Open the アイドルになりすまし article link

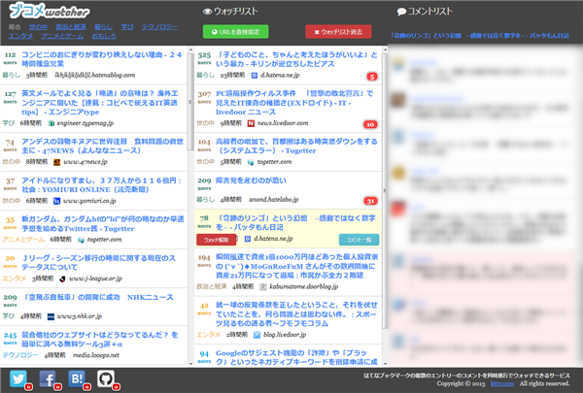pyautogui.click(x=101, y=185)
